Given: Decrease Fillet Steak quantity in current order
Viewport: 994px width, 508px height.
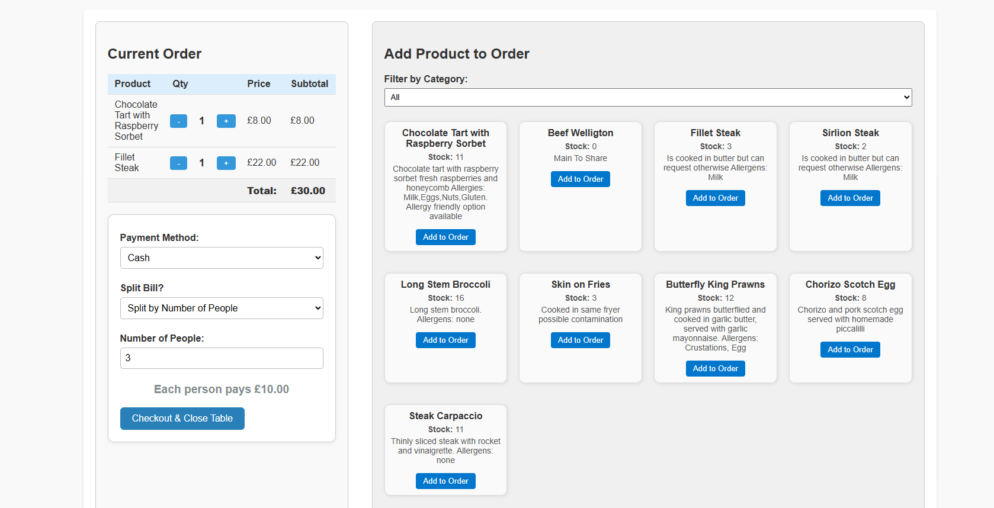Looking at the screenshot, I should (x=178, y=163).
